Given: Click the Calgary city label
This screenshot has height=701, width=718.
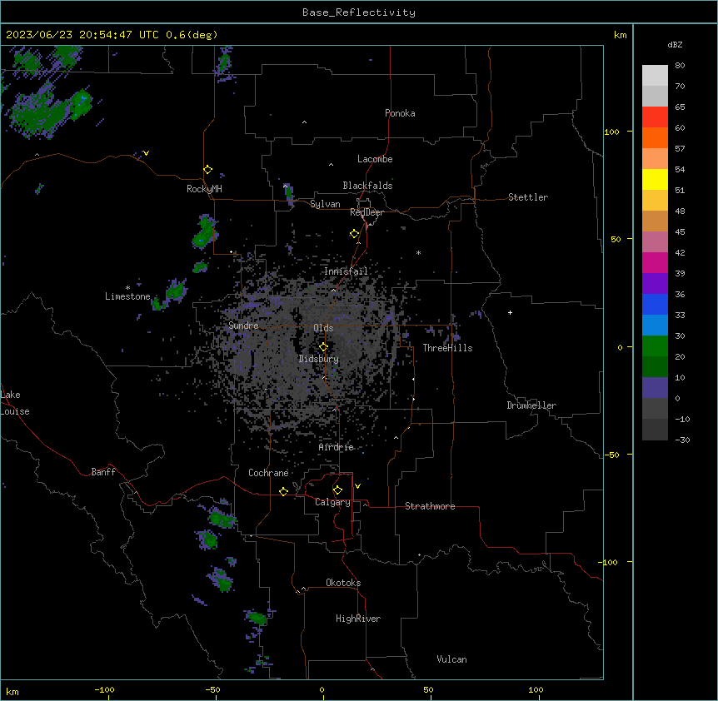Looking at the screenshot, I should [332, 502].
